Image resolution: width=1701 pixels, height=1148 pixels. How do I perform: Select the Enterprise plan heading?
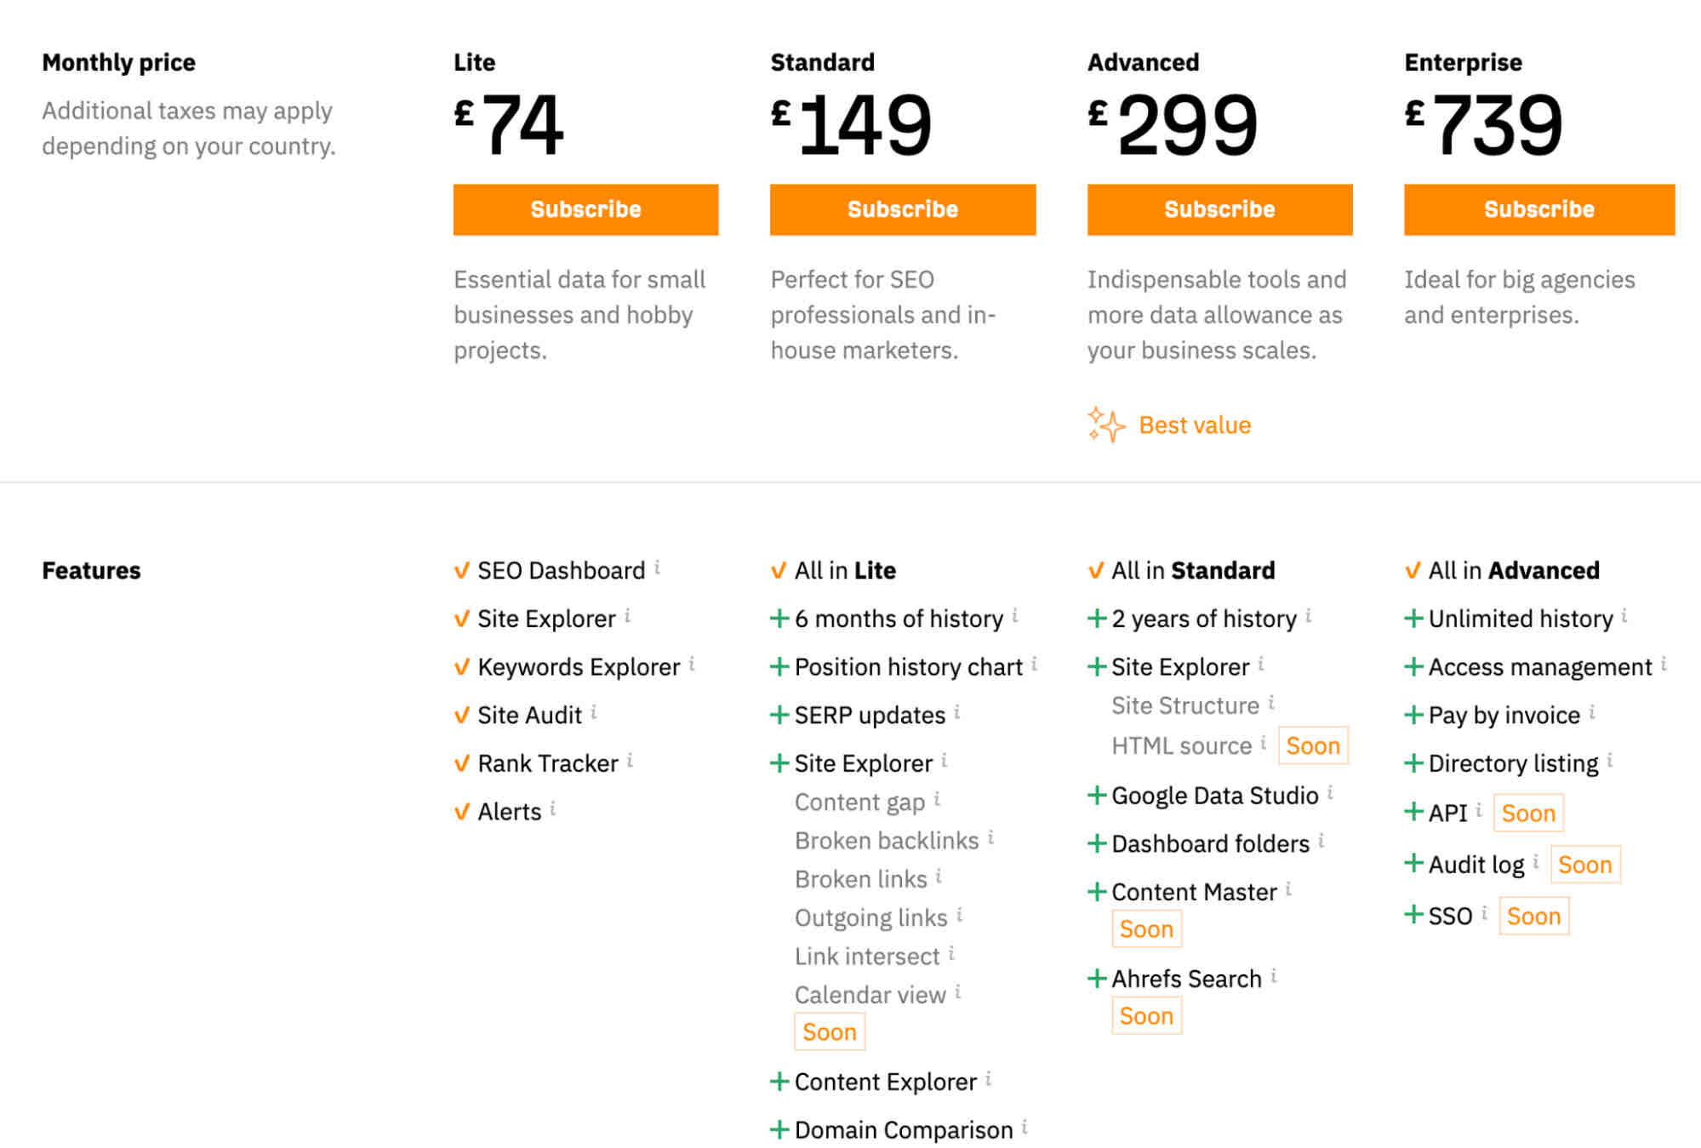coord(1464,61)
